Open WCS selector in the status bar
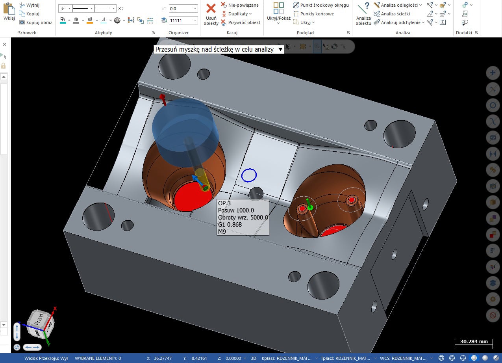 403,358
